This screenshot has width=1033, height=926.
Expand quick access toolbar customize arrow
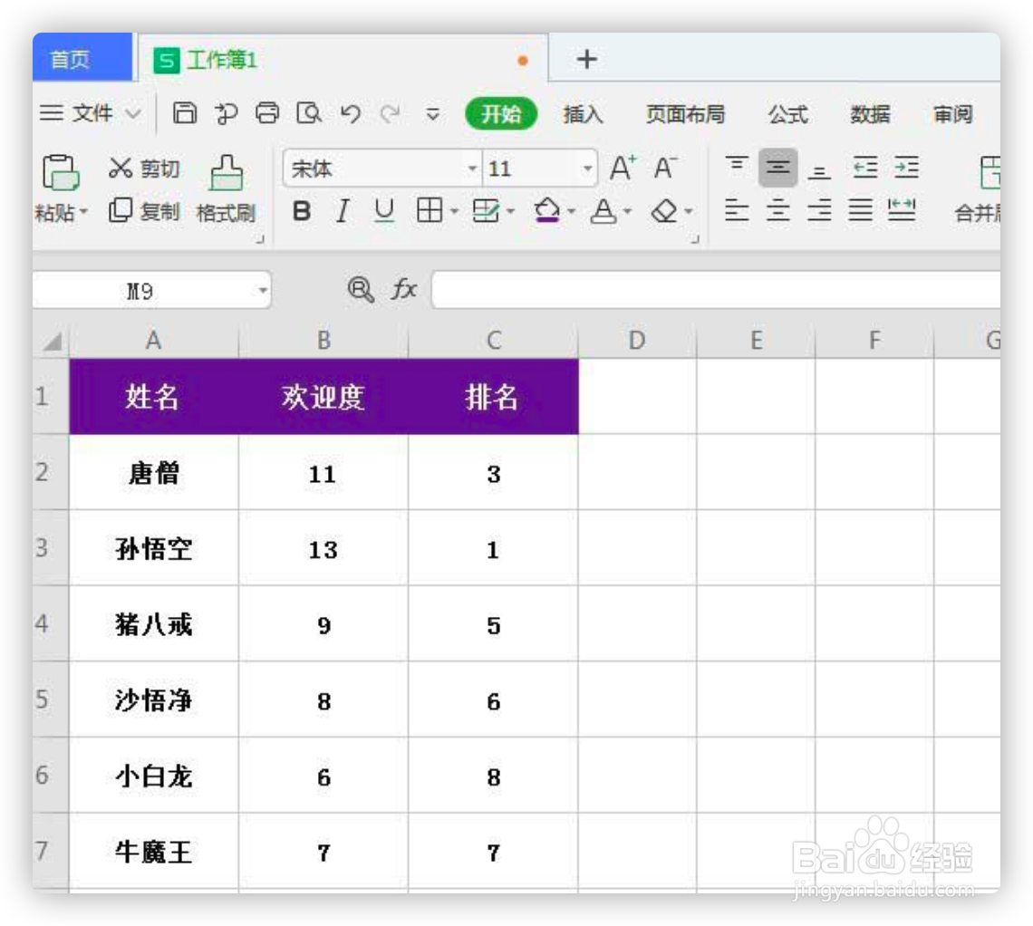coord(433,114)
